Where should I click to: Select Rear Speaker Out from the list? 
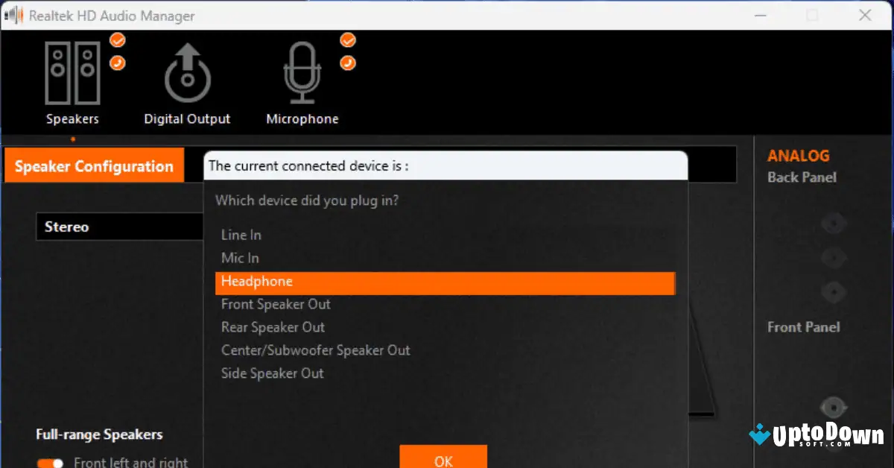click(x=273, y=327)
